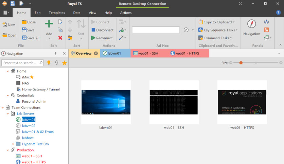Open Command Tasks dropdown

(x=215, y=38)
